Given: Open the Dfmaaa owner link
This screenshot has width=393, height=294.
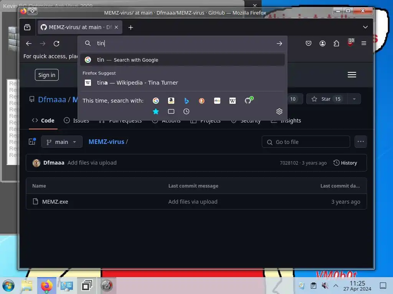Looking at the screenshot, I should pos(52,100).
